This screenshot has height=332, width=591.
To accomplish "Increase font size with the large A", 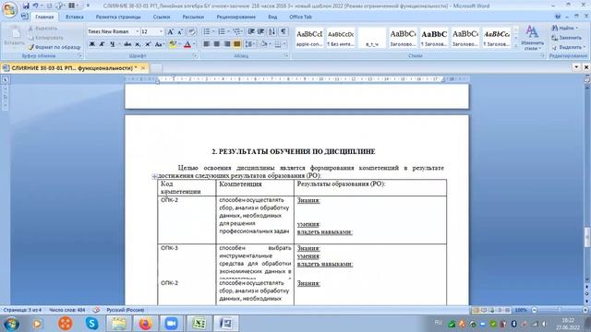I will pyautogui.click(x=170, y=31).
